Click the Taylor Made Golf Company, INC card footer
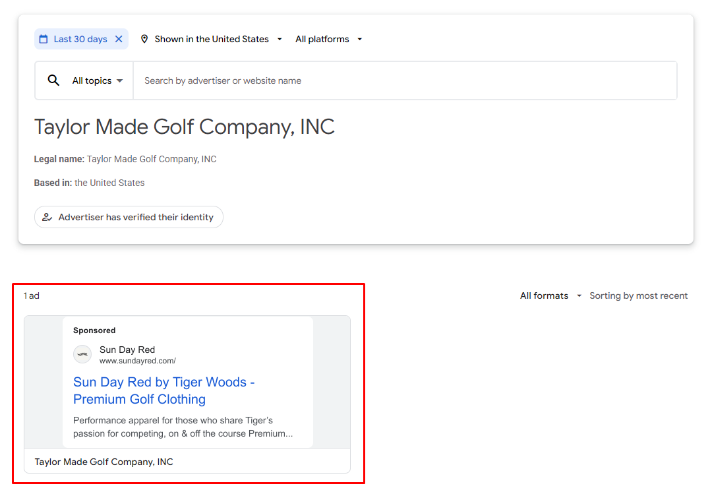 coord(187,462)
